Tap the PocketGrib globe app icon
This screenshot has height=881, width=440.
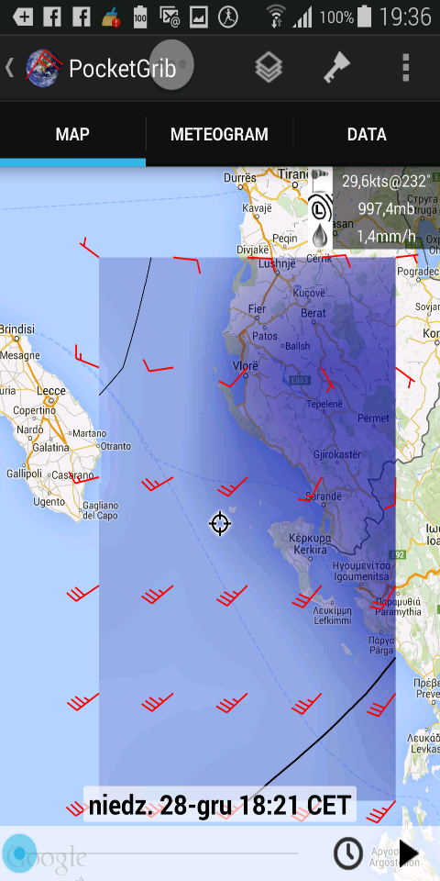coord(43,68)
